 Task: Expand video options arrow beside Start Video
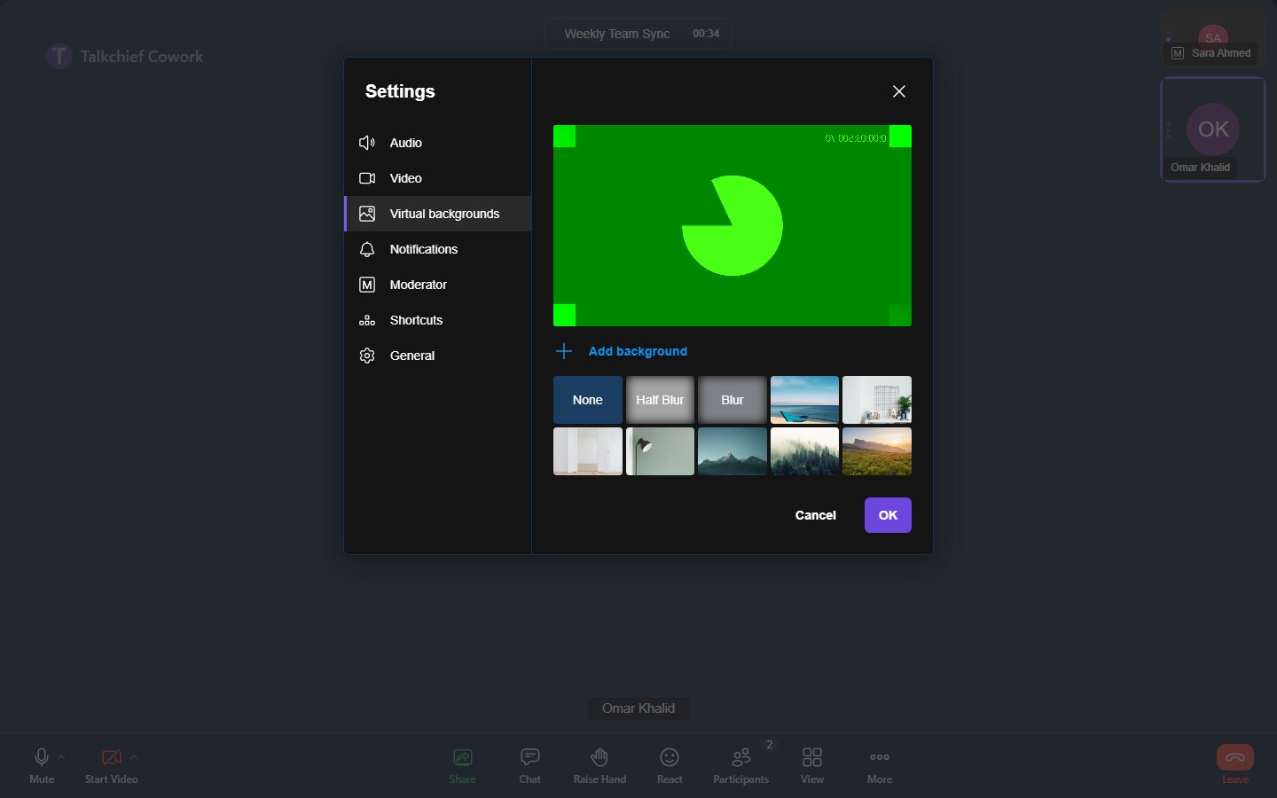tap(134, 757)
